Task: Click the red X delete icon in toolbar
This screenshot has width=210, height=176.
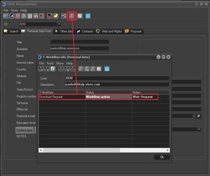Action: pyautogui.click(x=41, y=16)
